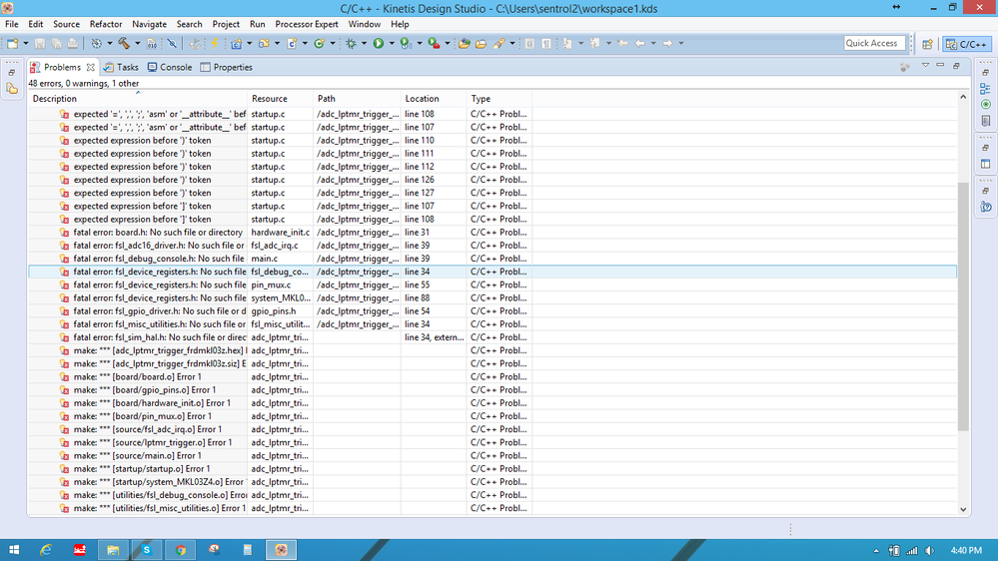The height and width of the screenshot is (561, 998).
Task: Click the binary 010 file icon
Action: tap(152, 43)
